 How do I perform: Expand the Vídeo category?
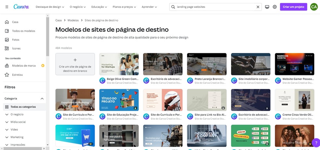pyautogui.click(x=7, y=130)
